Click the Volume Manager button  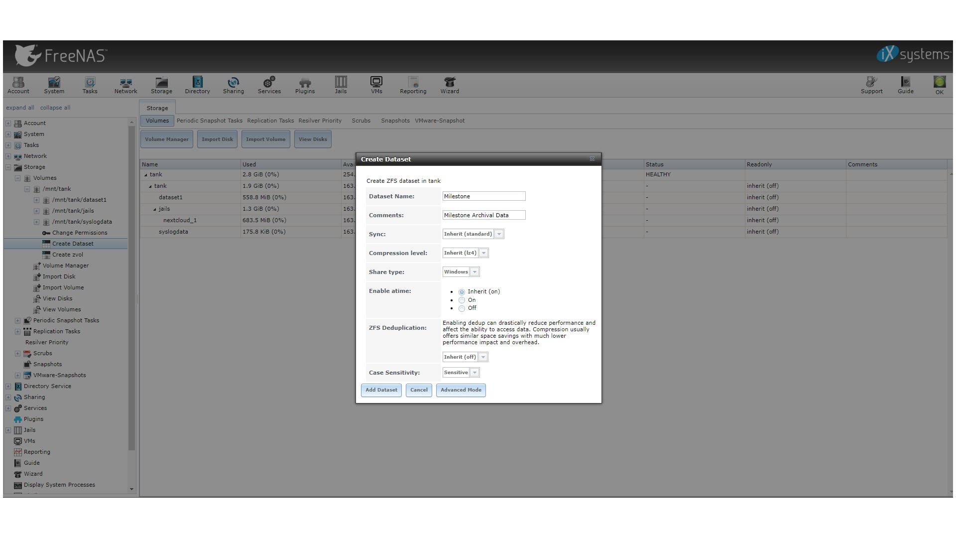[x=167, y=139]
